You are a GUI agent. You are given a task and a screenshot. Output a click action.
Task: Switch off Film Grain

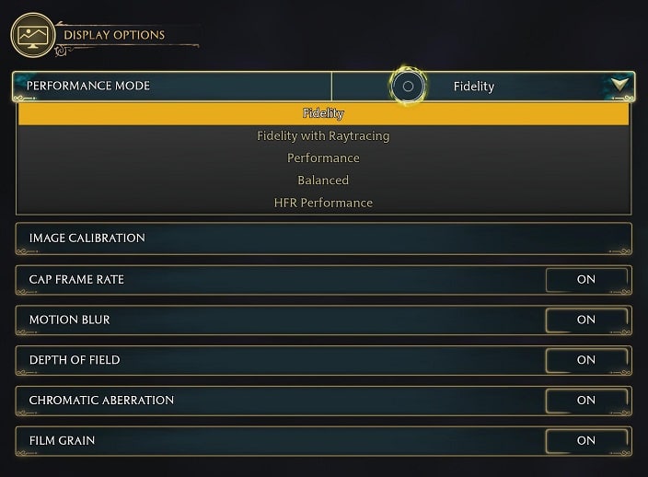coord(586,441)
